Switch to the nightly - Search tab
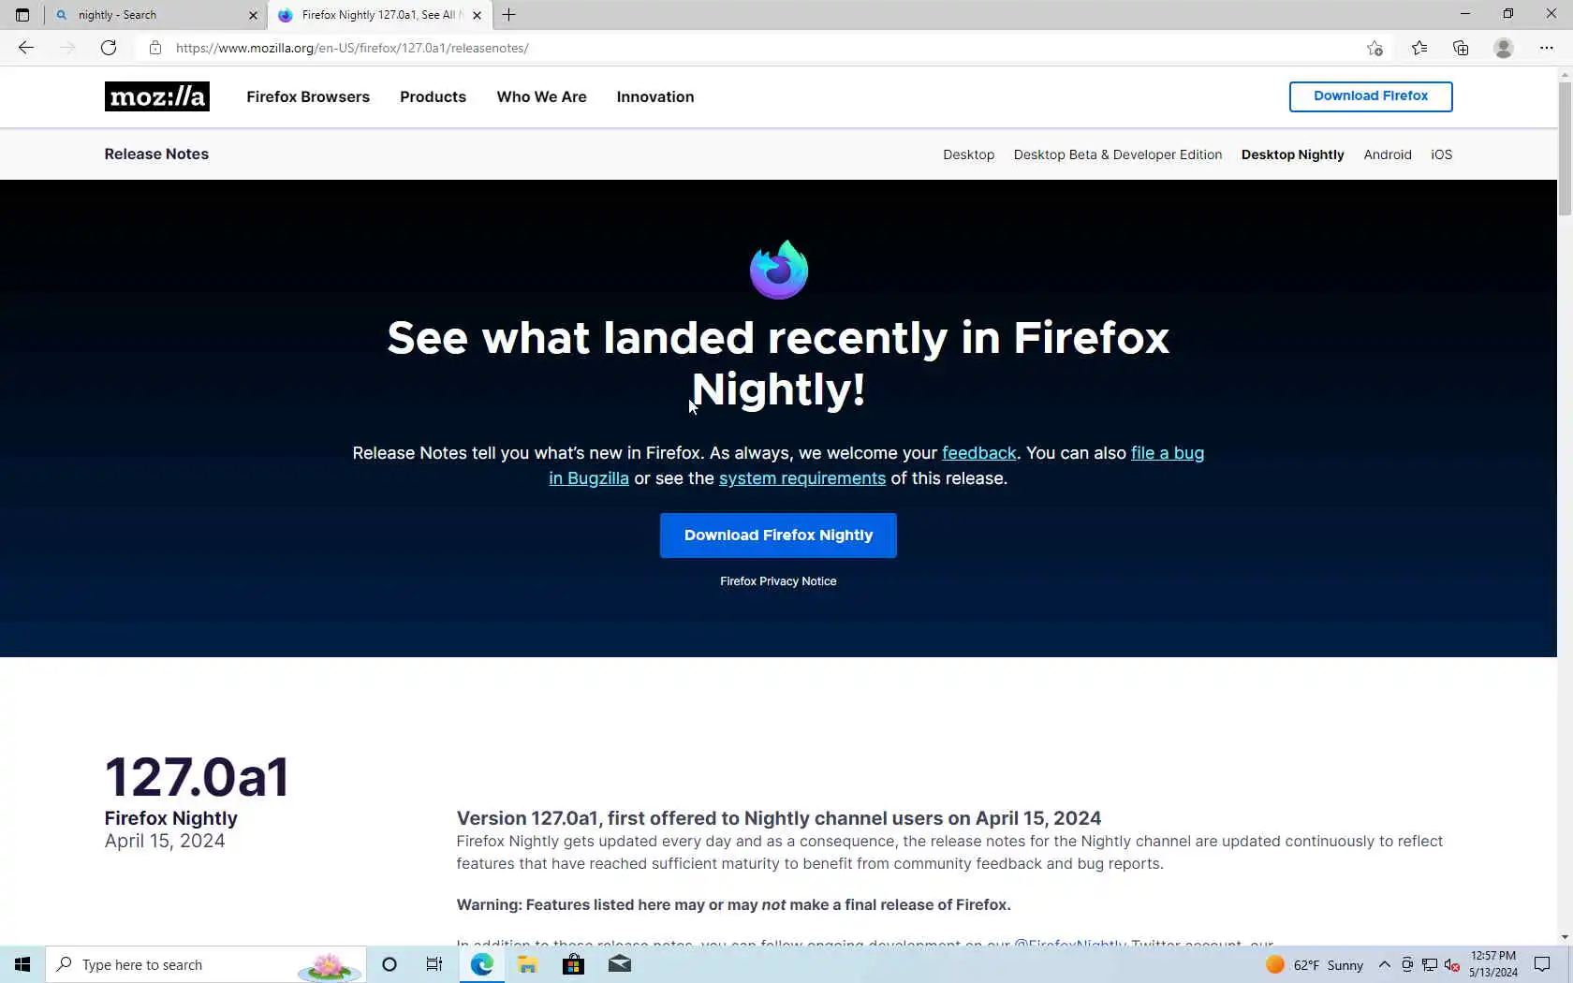The image size is (1573, 983). click(155, 15)
